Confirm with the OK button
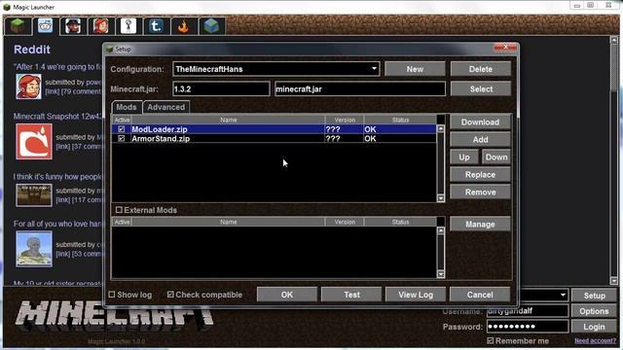 pyautogui.click(x=287, y=295)
